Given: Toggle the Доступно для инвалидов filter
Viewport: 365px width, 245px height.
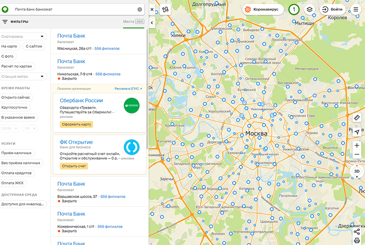Looking at the screenshot, I should tap(22, 204).
